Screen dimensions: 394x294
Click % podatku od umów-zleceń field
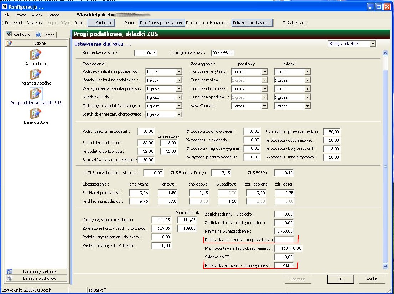(252, 131)
